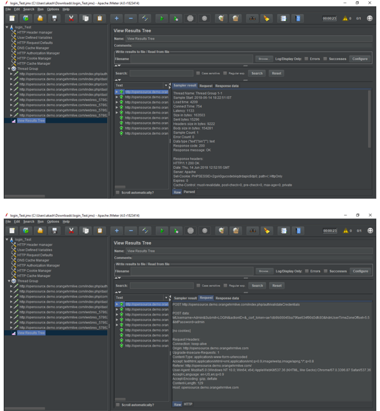The height and width of the screenshot is (411, 380).
Task: Tick the Successes checkbox in lower window
Action: point(326,271)
